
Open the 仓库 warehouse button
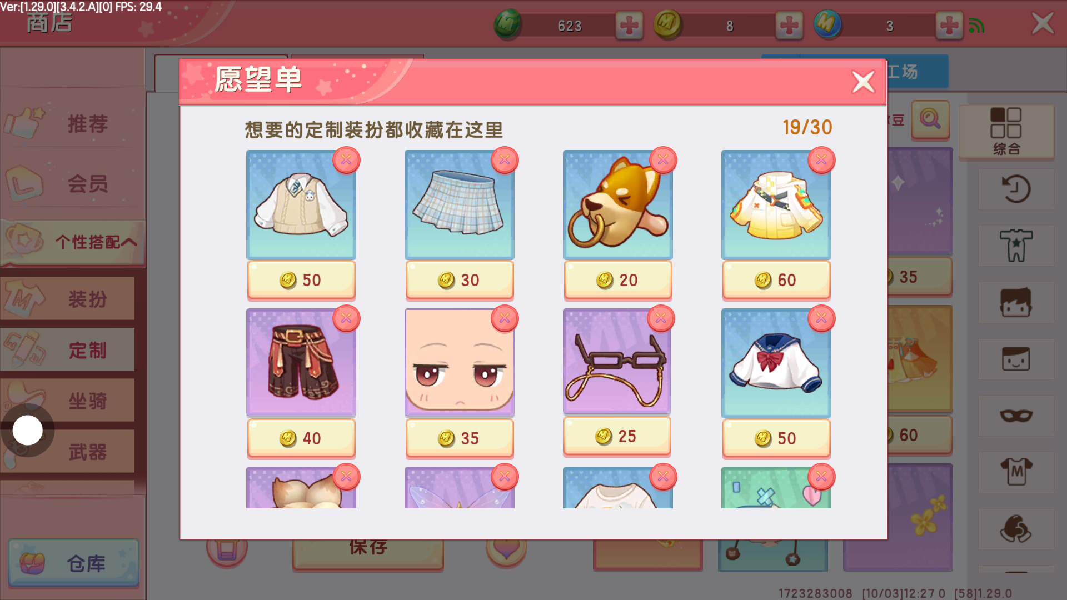(73, 563)
